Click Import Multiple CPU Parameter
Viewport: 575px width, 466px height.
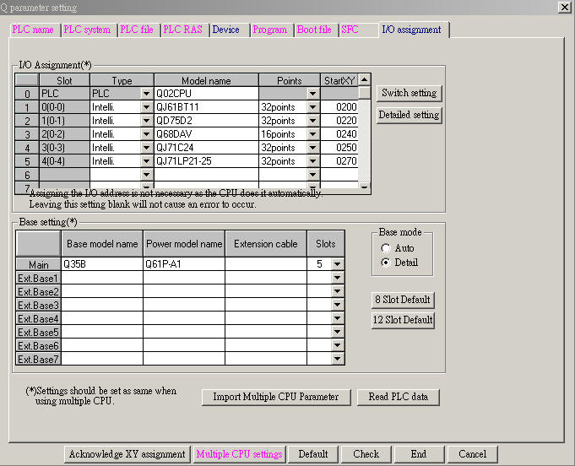click(276, 397)
